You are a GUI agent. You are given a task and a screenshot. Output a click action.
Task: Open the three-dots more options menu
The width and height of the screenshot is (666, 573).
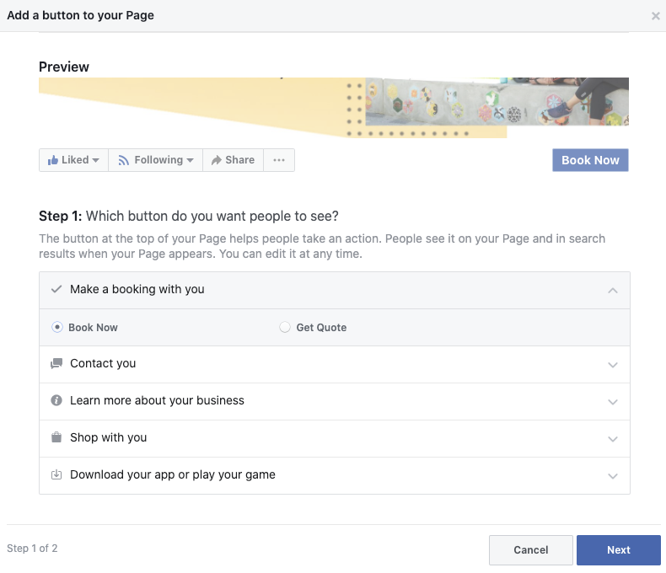pos(279,160)
